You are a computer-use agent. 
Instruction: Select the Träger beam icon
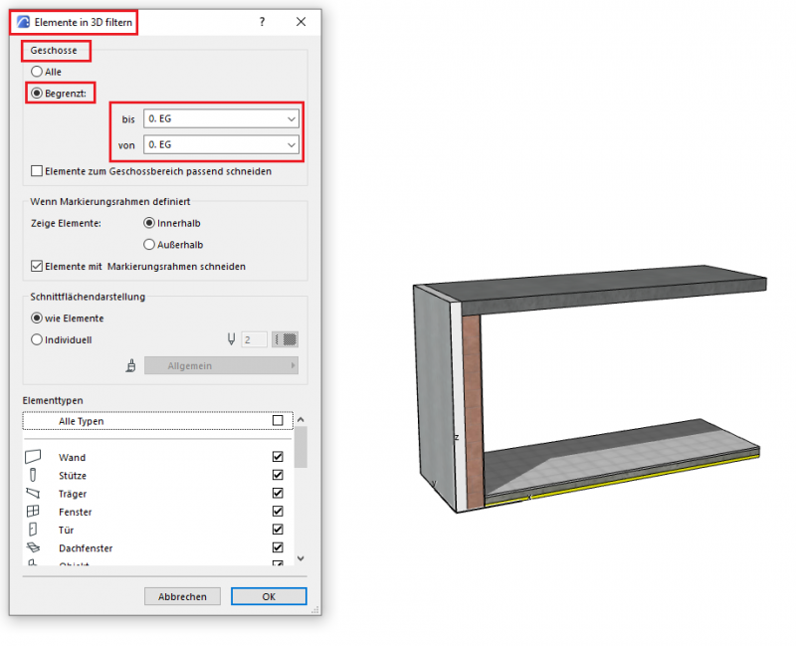coord(33,493)
